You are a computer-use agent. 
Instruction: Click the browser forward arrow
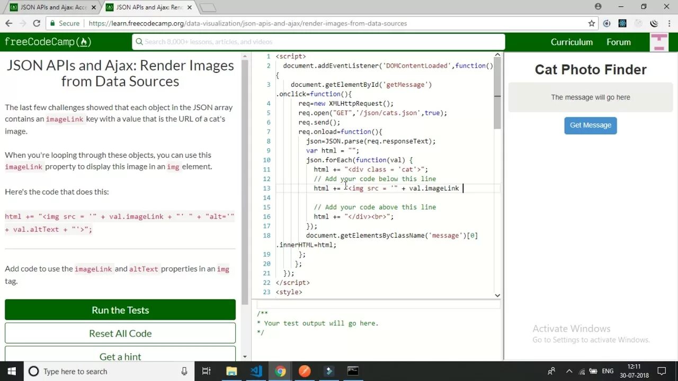click(x=23, y=23)
